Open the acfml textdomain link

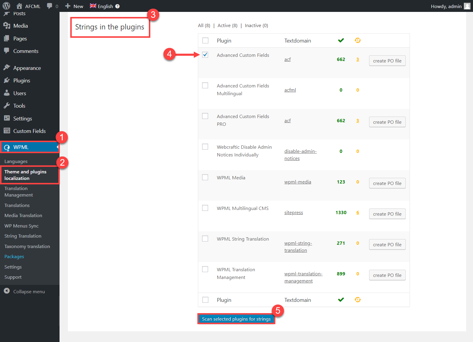(x=290, y=90)
